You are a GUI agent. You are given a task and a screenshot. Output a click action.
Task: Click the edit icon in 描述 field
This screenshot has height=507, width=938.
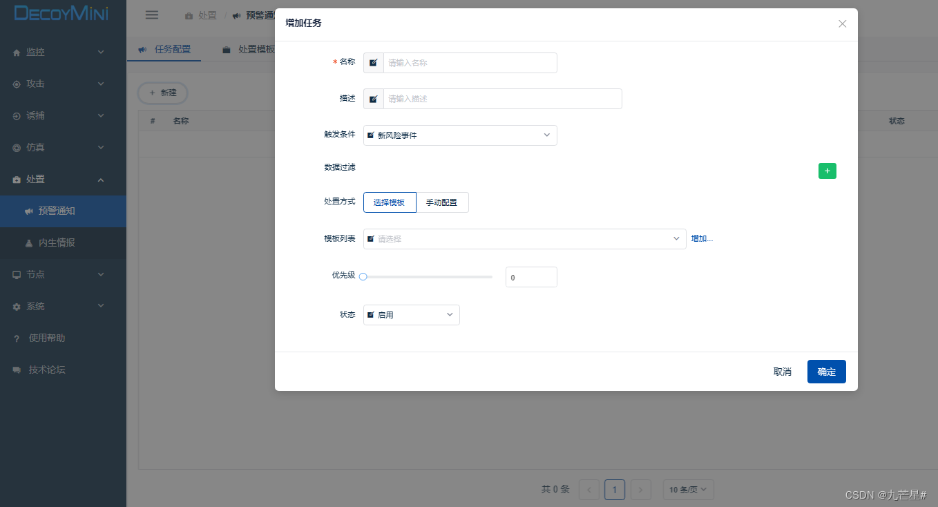[x=374, y=99]
